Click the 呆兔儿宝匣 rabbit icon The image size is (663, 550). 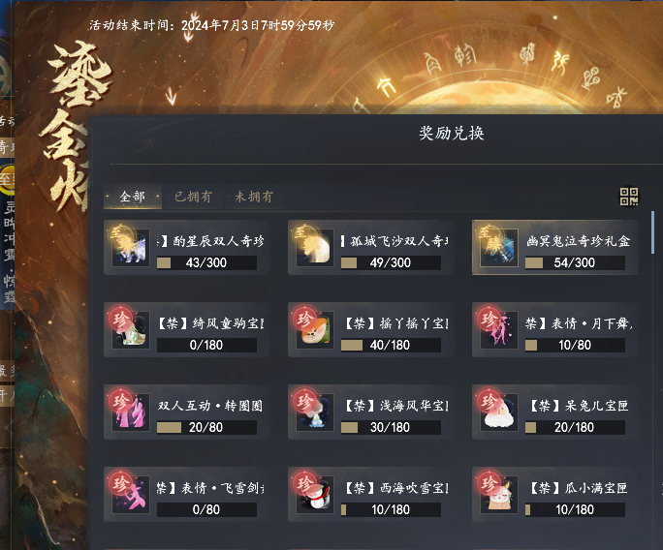click(499, 412)
